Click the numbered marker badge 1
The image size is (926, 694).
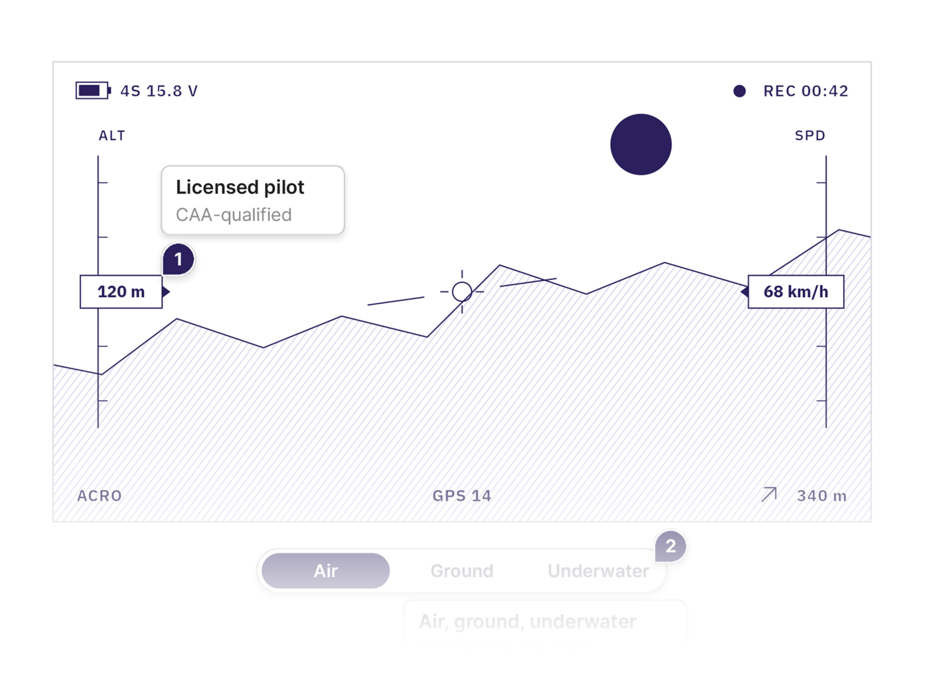tap(178, 259)
